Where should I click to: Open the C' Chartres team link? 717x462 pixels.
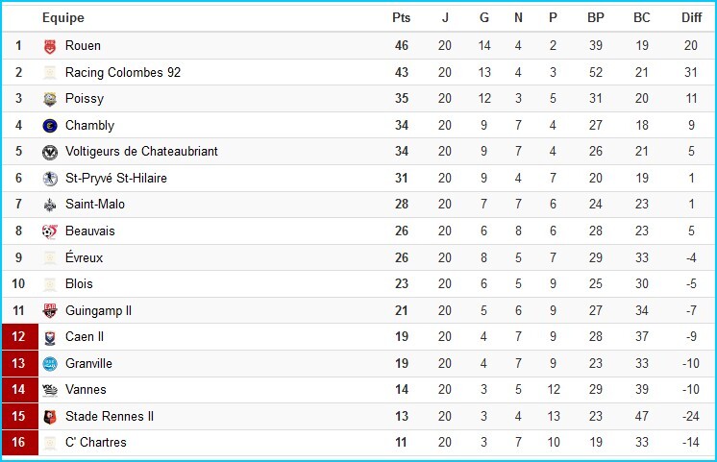pyautogui.click(x=95, y=443)
